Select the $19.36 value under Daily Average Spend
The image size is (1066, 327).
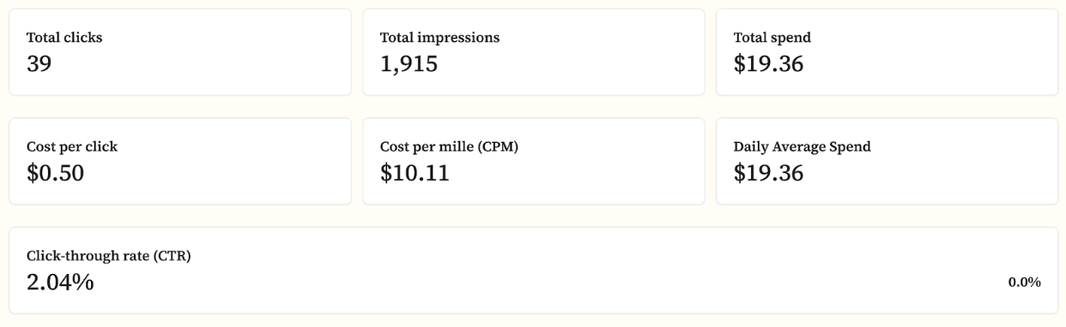(x=768, y=173)
